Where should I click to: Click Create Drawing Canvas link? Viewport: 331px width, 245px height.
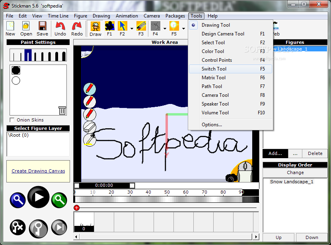click(38, 171)
